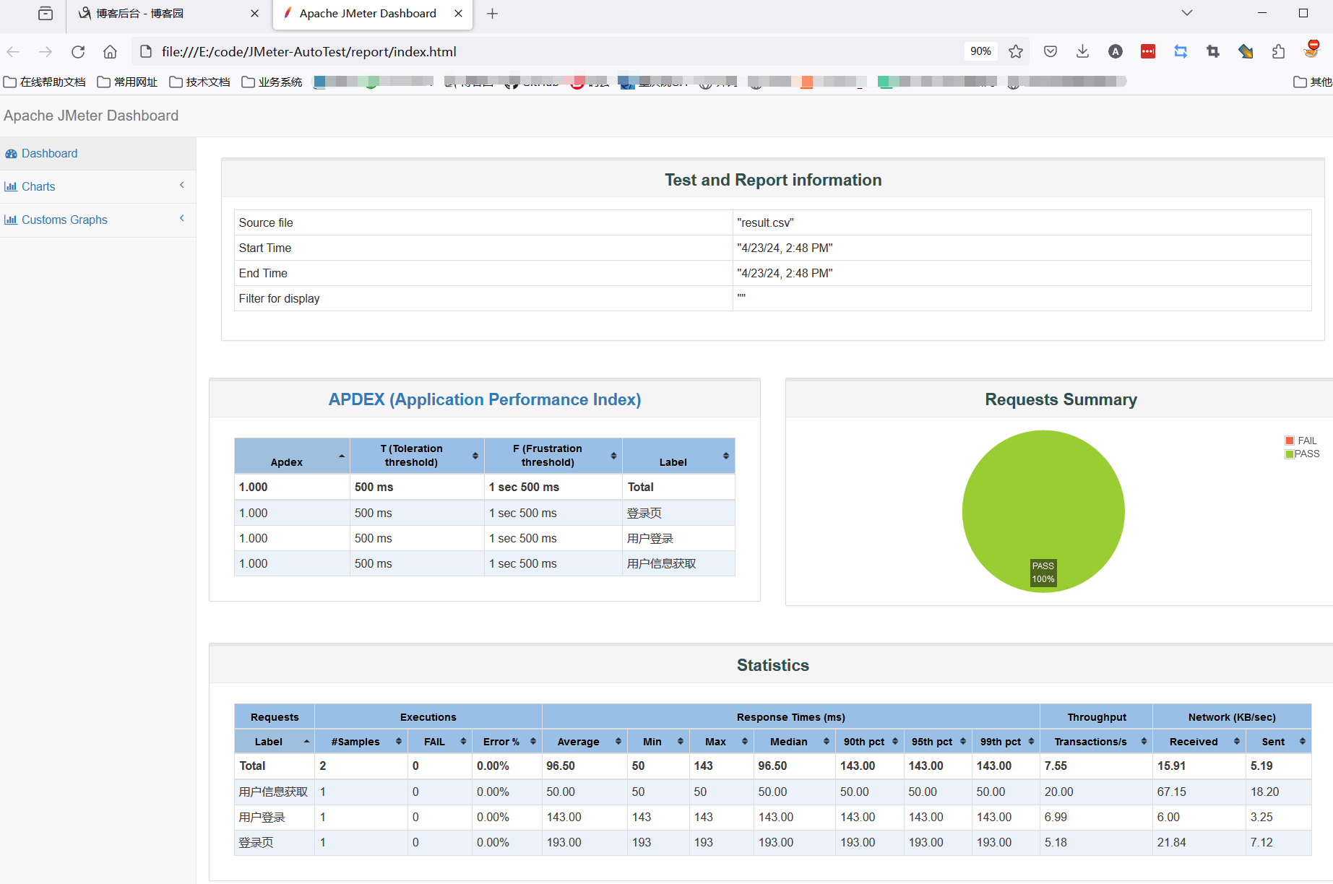Screen dimensions: 1333x884
Task: Click the Customs Graphs bar-chart icon
Action: click(11, 220)
